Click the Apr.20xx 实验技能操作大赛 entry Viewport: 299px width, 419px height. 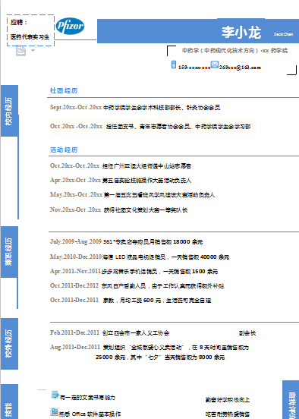click(x=121, y=181)
